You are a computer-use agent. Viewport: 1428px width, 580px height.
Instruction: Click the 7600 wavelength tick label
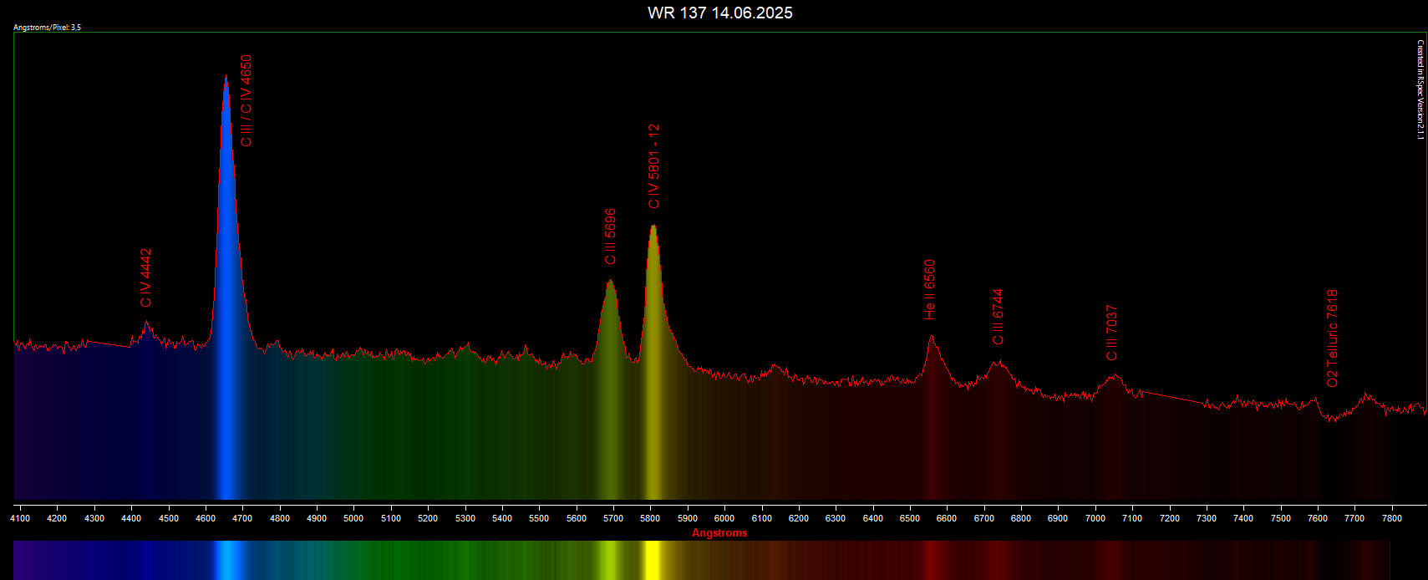pyautogui.click(x=1318, y=518)
